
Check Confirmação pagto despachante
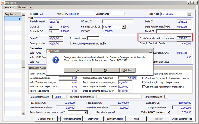click(x=144, y=82)
